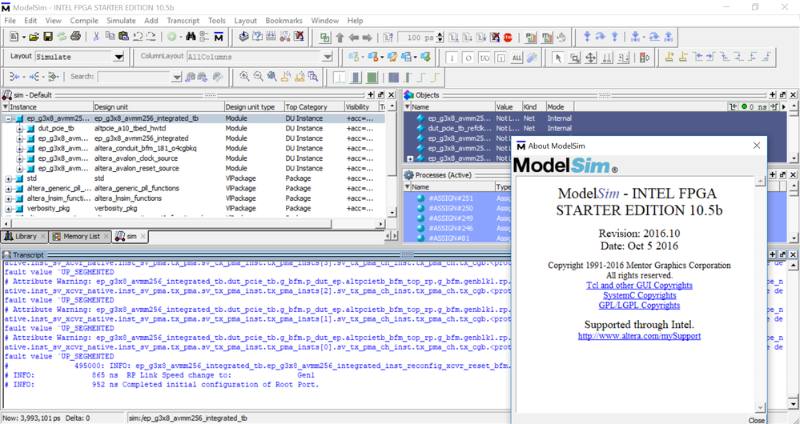800x424 pixels.
Task: Click the red Break stop-sign icon
Action: click(508, 37)
